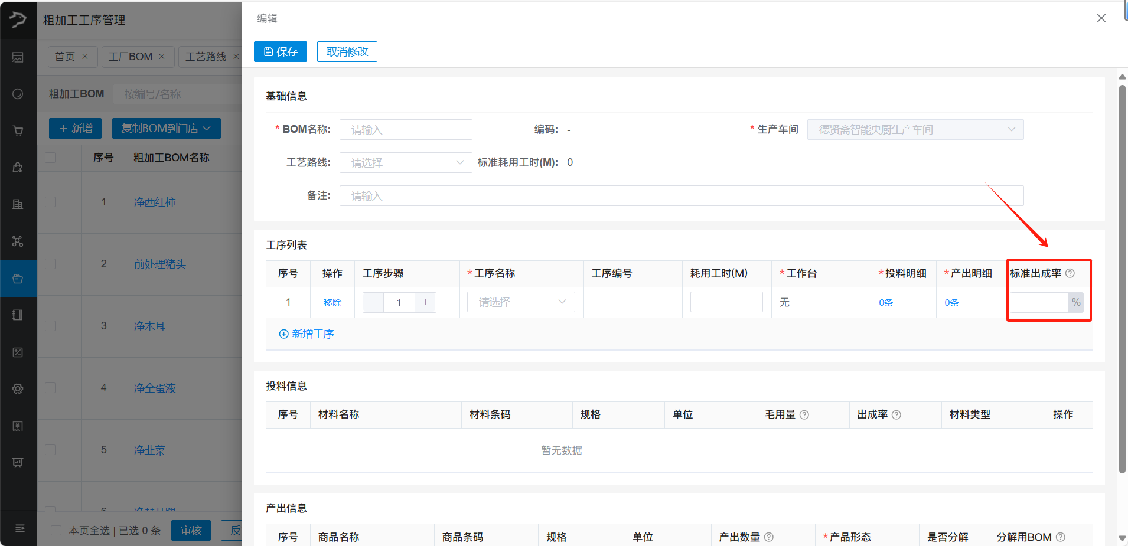Screen dimensions: 1128x546
Task: Toggle the sidebar collapse menu icon
Action: click(19, 528)
